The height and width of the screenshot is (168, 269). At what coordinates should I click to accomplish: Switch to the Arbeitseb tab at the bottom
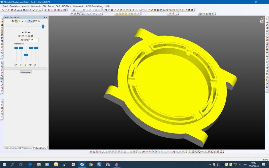(x=26, y=148)
